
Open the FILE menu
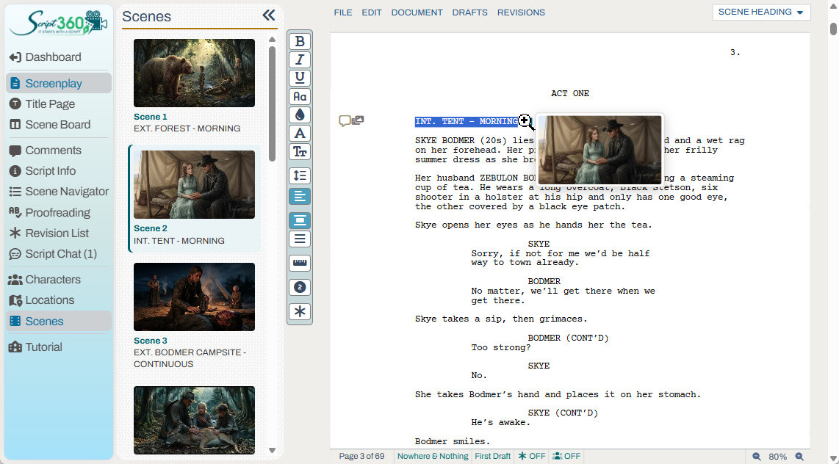343,12
